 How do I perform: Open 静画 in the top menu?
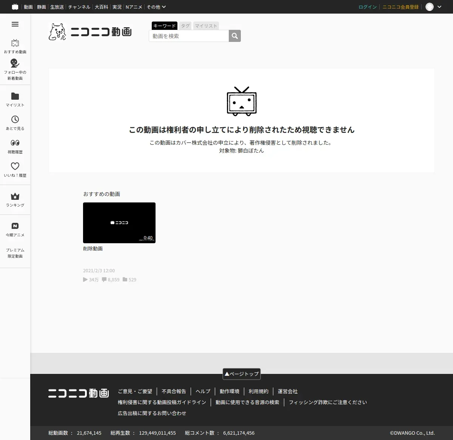[x=42, y=7]
